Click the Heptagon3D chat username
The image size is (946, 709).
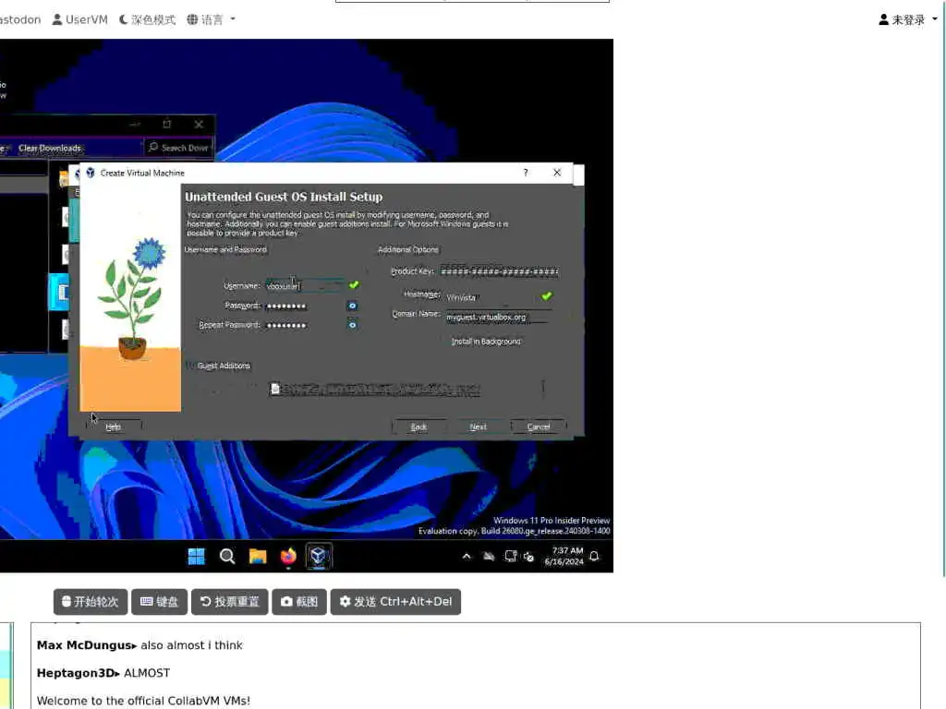[76, 673]
